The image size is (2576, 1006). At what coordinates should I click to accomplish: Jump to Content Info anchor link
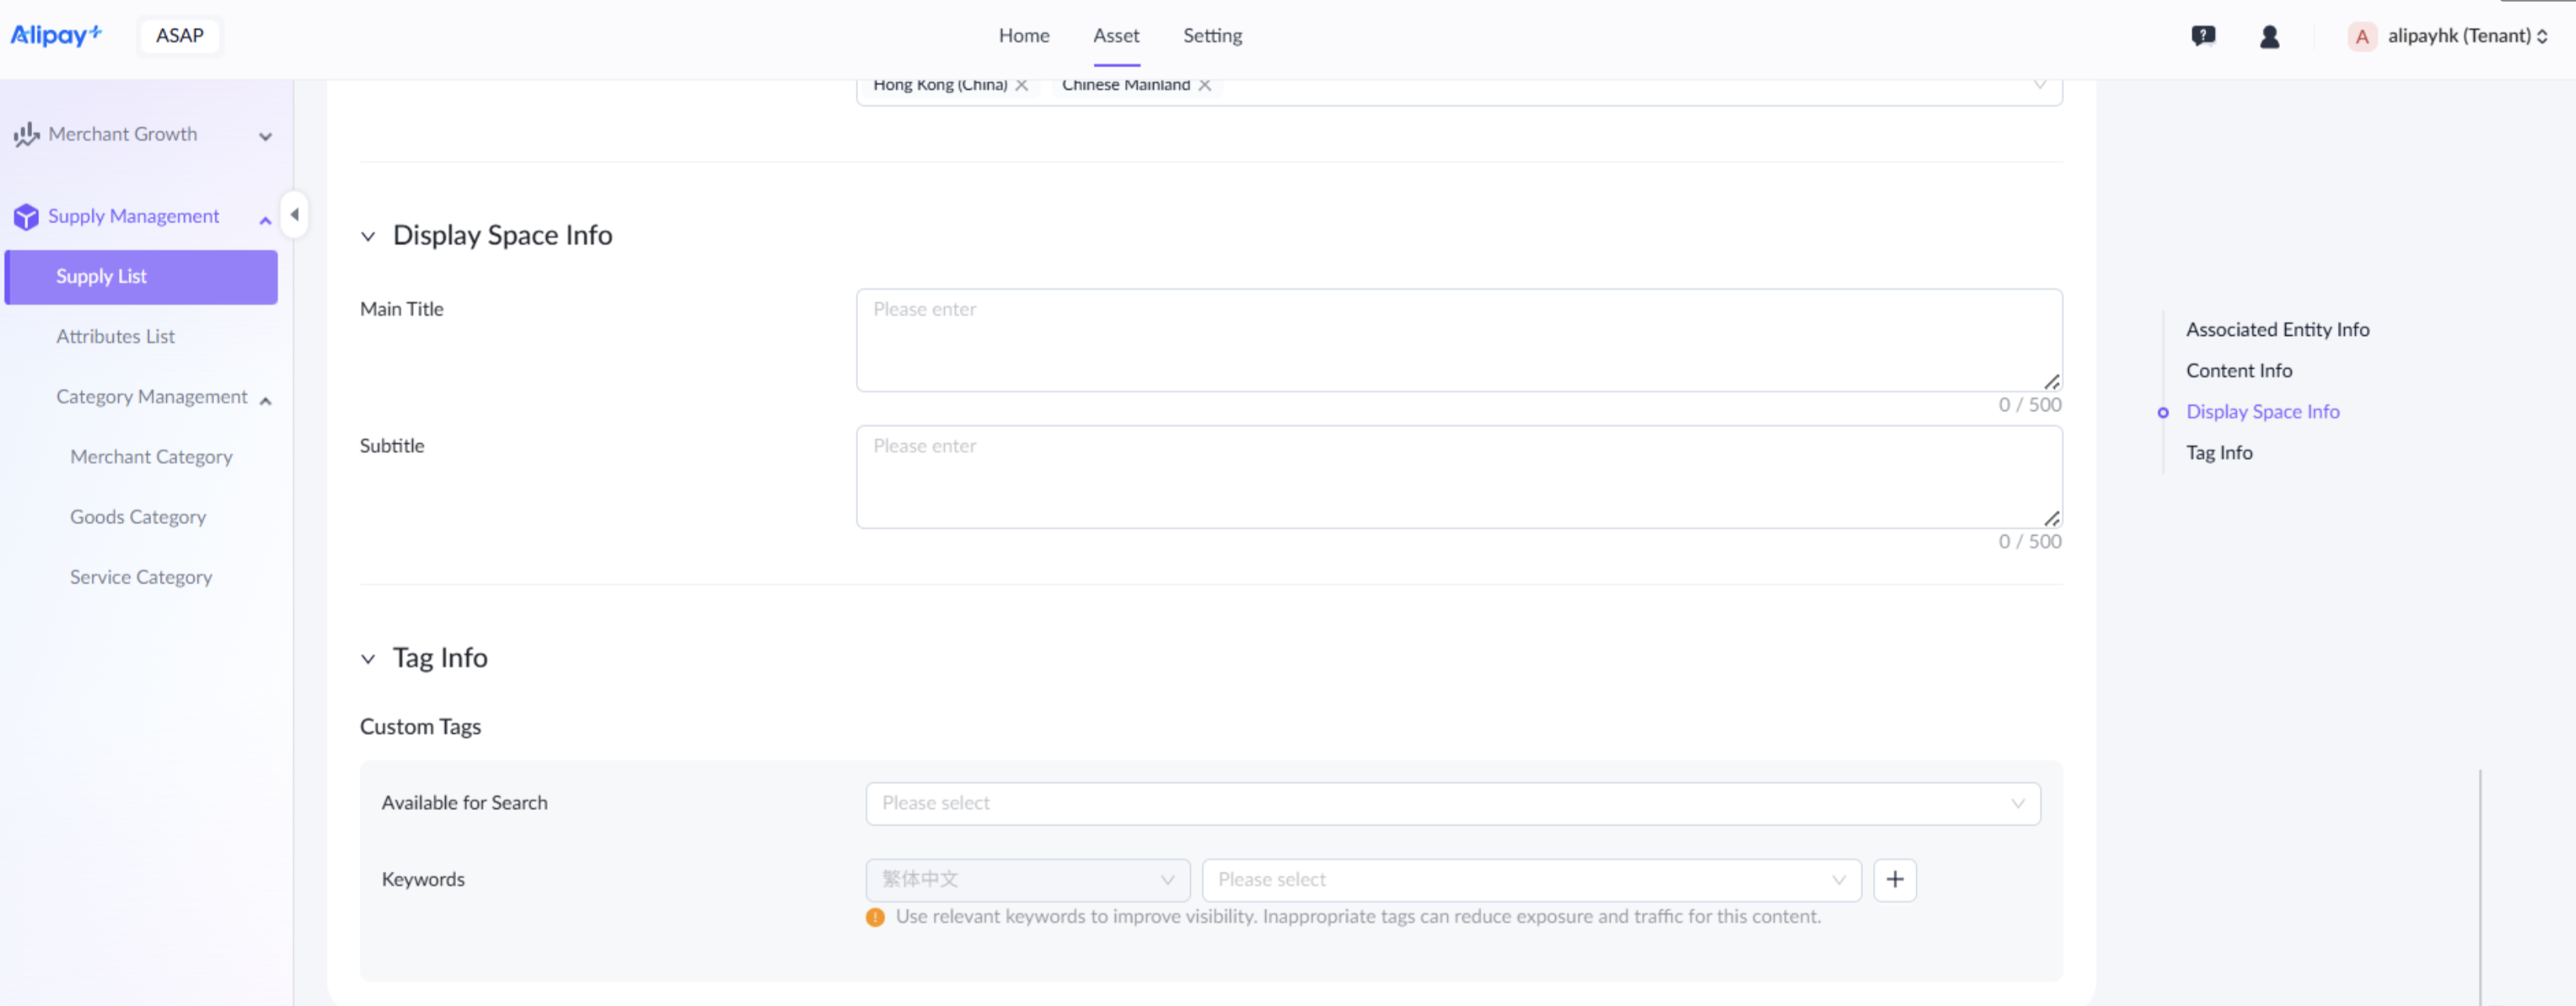(2238, 370)
